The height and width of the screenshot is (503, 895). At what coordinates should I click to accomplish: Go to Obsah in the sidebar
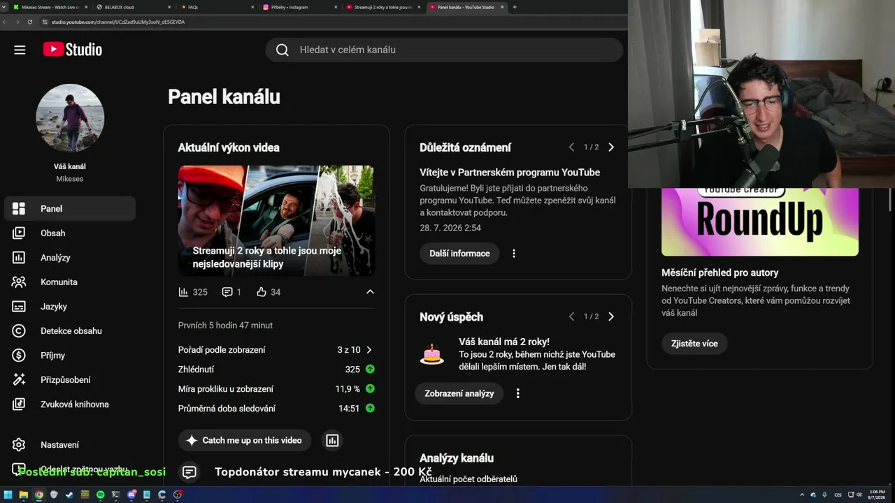(x=70, y=233)
